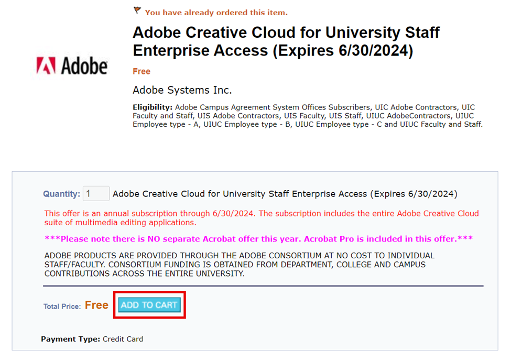Click the magenta Acrobat Pro notice text
Screen dimensions: 511x351
[259, 239]
